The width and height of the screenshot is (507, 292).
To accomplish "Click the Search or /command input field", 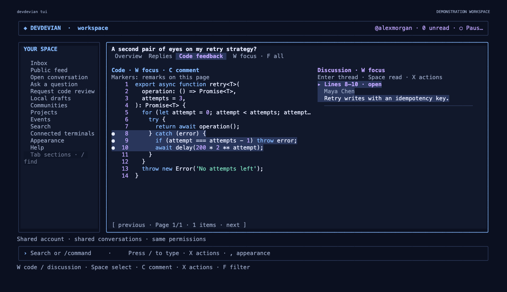I will click(x=253, y=253).
